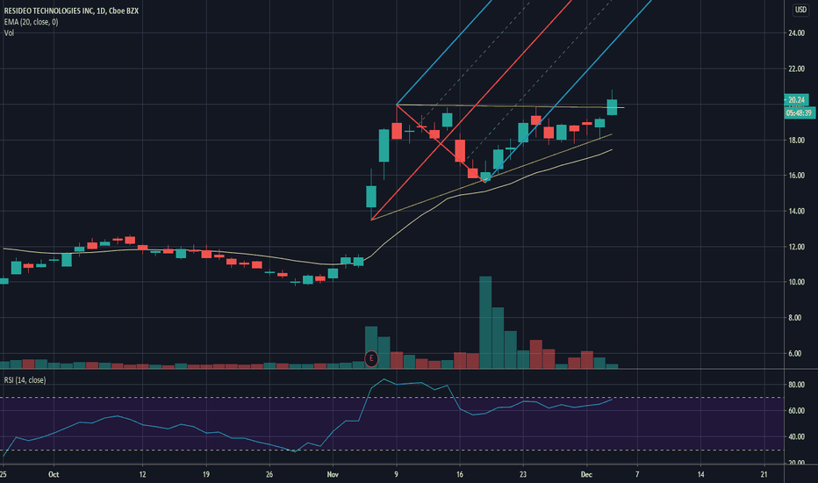Image resolution: width=818 pixels, height=483 pixels.
Task: Click the 24.00 price axis label
Action: pos(796,32)
